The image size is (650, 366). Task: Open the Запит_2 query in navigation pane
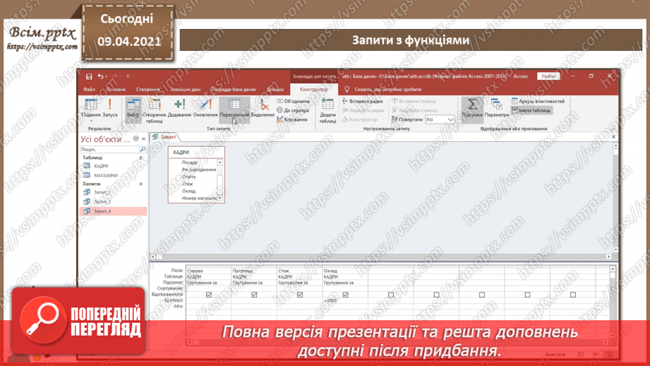103,201
